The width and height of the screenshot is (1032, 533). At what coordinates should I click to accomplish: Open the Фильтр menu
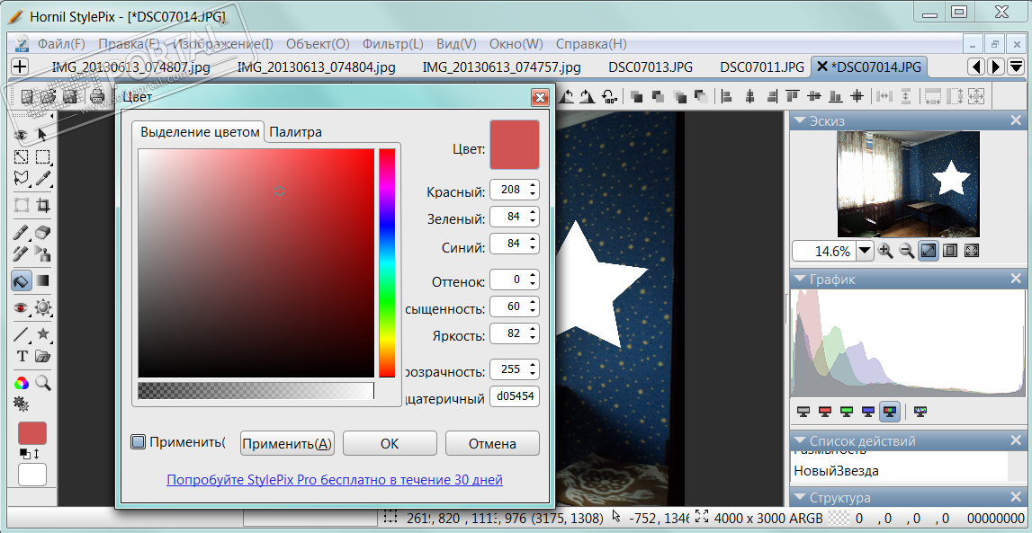[x=392, y=43]
